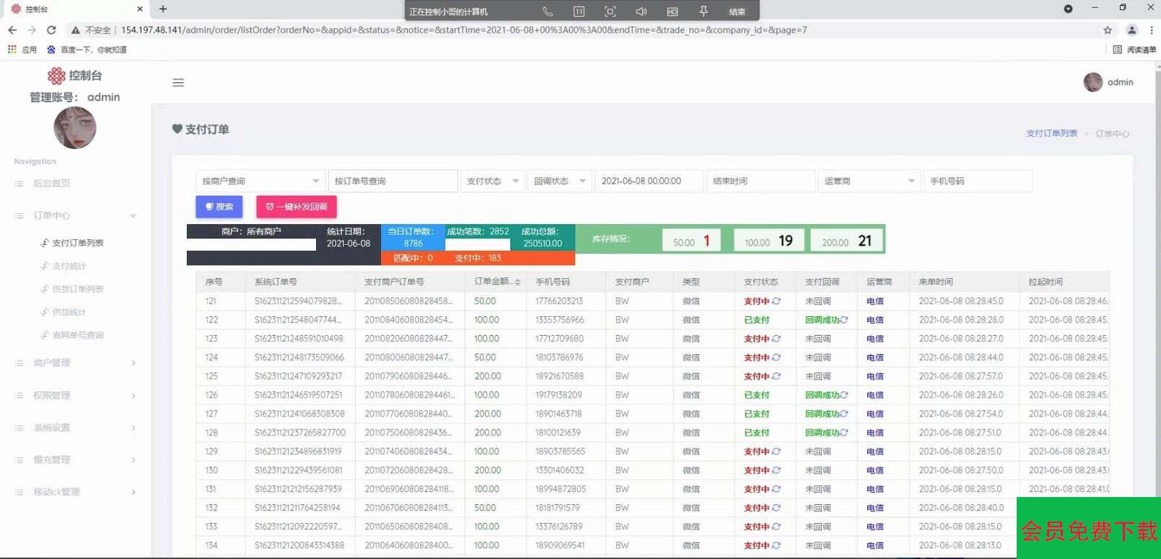The height and width of the screenshot is (559, 1161).
Task: Open 后台首页 in the sidebar
Action: tap(52, 184)
